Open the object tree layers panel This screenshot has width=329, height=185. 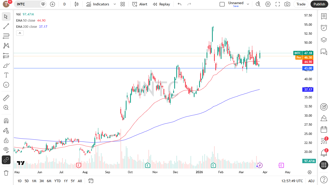(324, 40)
